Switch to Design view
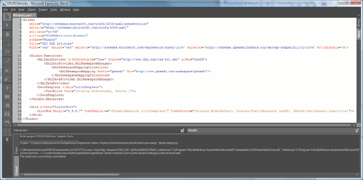Viewport: 363px width, 180px height. click(358, 24)
